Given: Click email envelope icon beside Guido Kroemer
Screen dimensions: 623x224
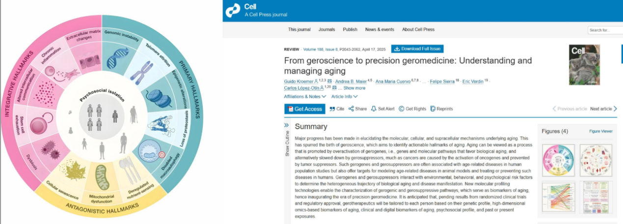Looking at the screenshot, I should [x=330, y=81].
